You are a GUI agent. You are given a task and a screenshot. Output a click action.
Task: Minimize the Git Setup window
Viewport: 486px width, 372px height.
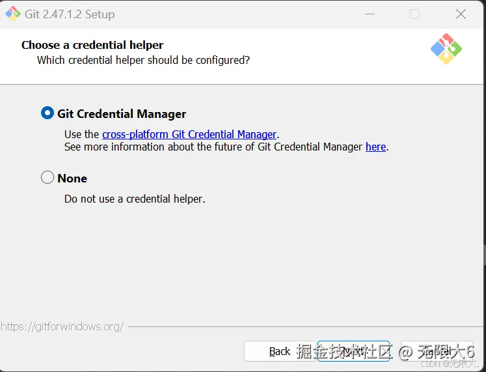[x=370, y=14]
